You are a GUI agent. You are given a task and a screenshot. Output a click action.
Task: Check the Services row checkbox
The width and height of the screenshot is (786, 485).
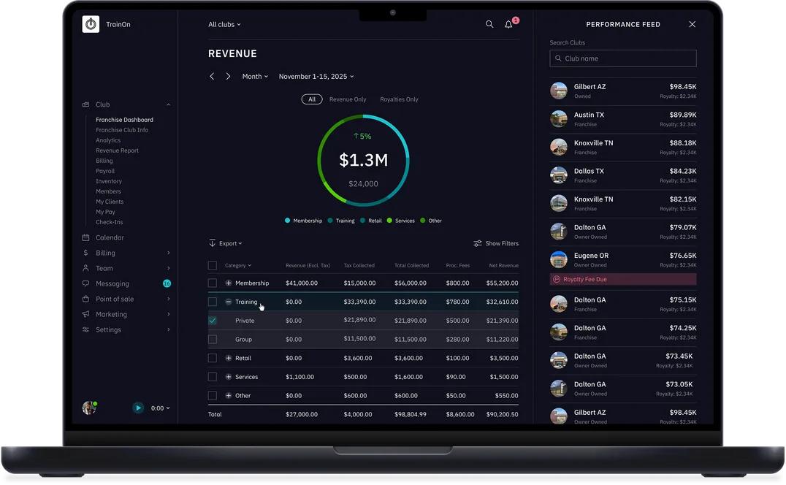tap(213, 377)
